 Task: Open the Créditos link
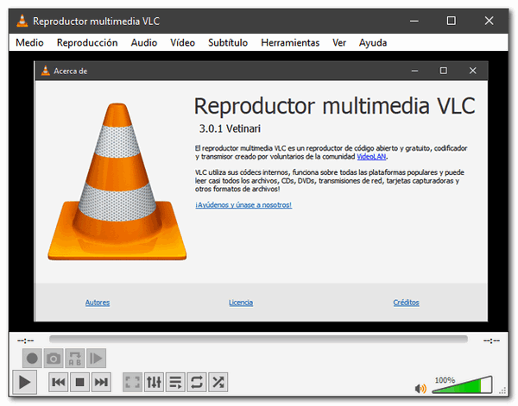pyautogui.click(x=406, y=303)
